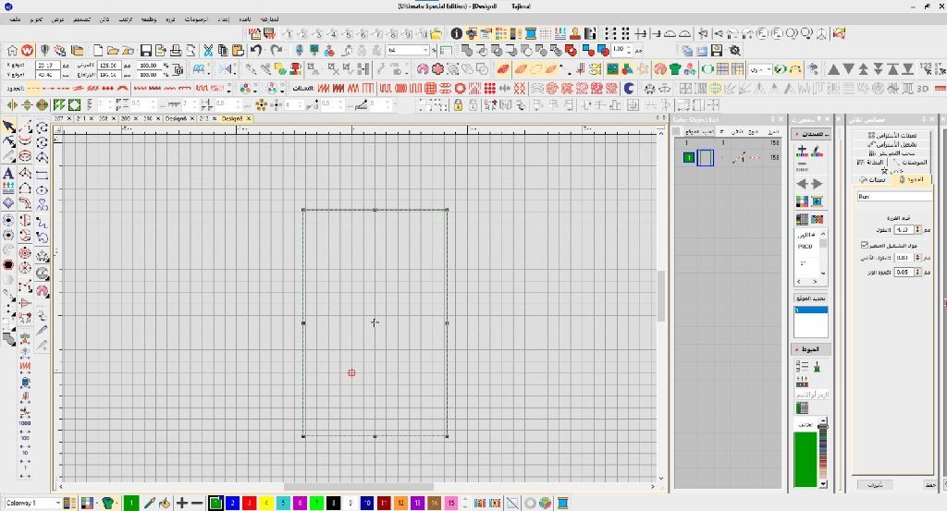Screen dimensions: 947x511
Task: Open the leftmost menu in the menu bar
Action: 14,18
